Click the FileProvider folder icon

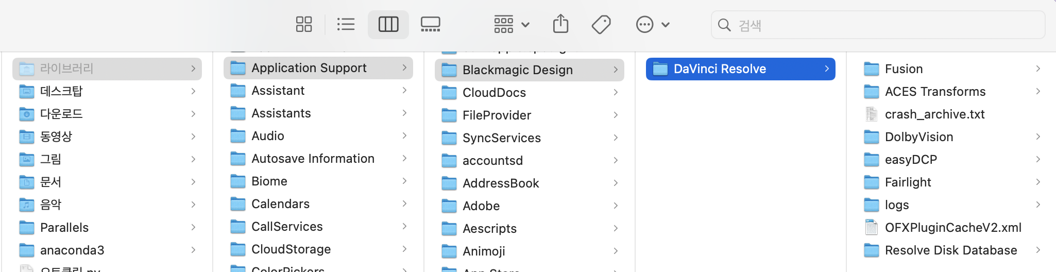(x=449, y=115)
